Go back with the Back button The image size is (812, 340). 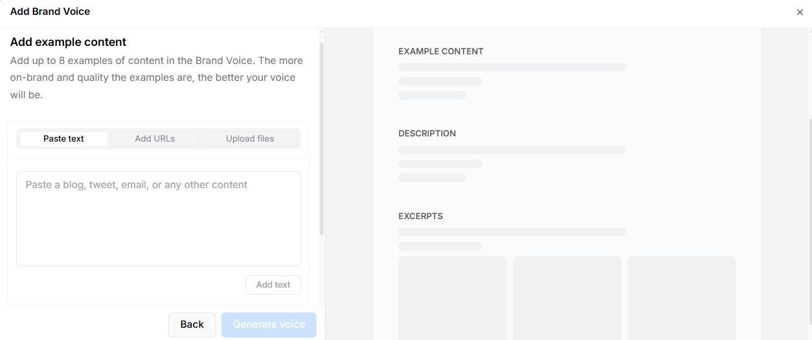[192, 324]
